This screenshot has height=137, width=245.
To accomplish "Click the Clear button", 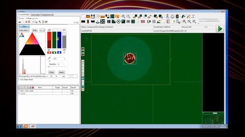I will [x=51, y=72].
